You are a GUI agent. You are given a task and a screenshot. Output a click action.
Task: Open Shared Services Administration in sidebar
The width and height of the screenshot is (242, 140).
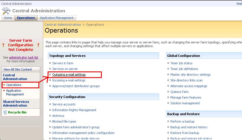[x=16, y=103]
